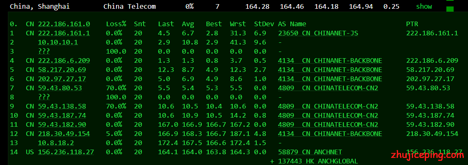Select the PTR value 202.97.27.17
Screen dimensions: 468x165
(x=430, y=79)
